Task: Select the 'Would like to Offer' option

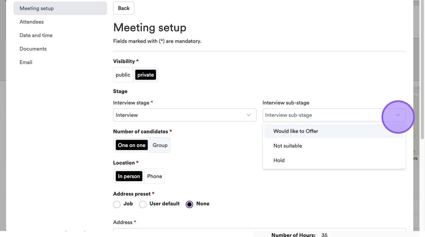Action: [x=296, y=131]
